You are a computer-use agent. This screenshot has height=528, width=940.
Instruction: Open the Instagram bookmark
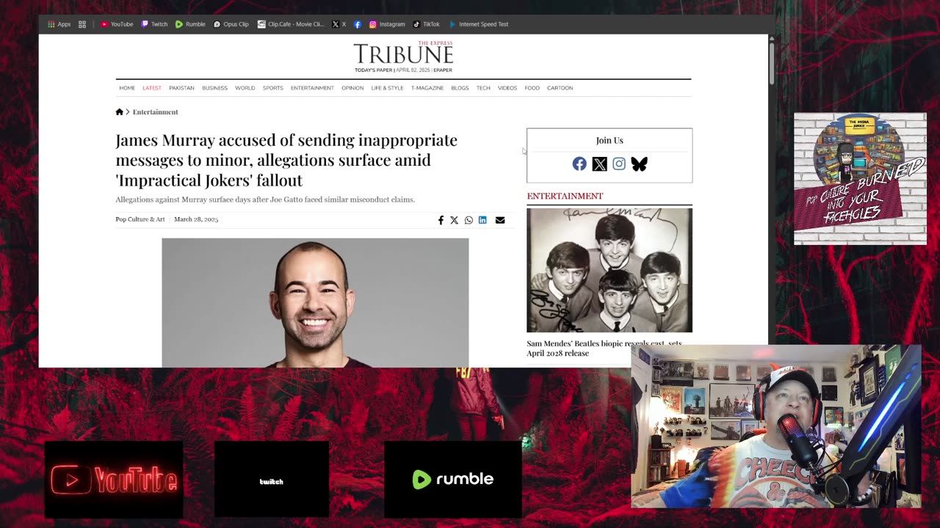click(387, 24)
